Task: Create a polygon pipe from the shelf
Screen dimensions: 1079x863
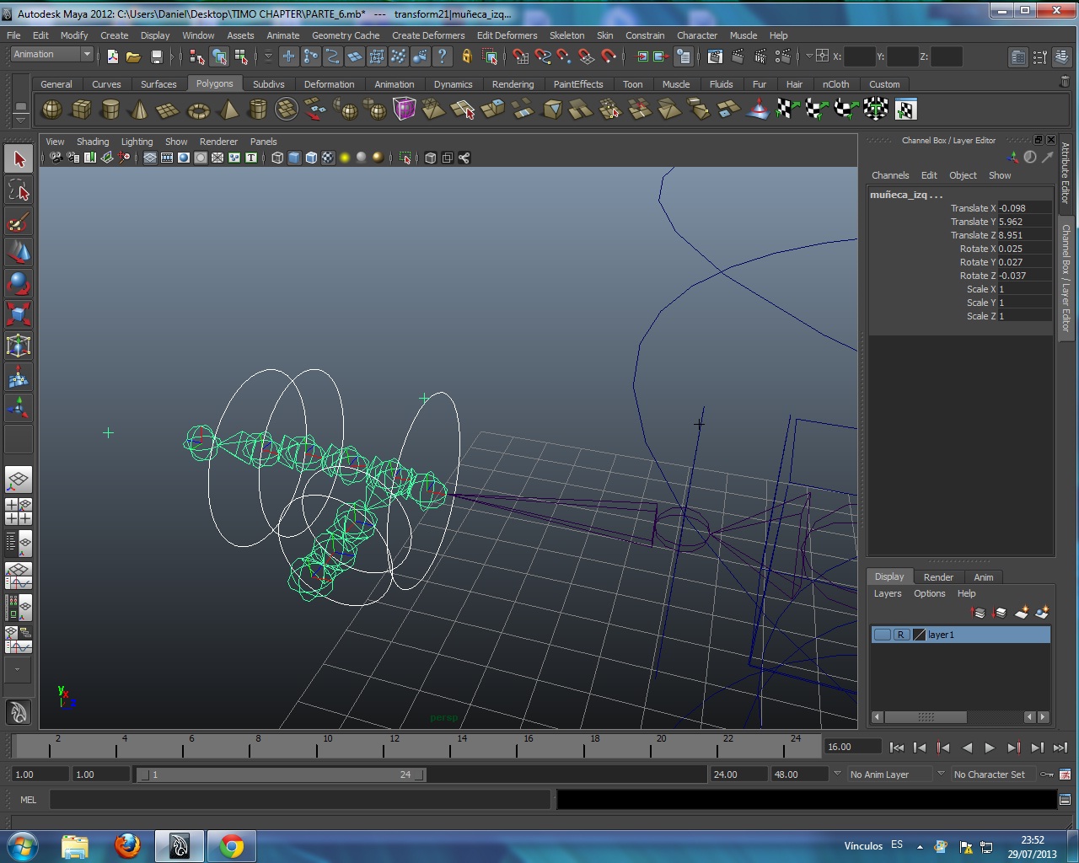Action: pos(257,110)
